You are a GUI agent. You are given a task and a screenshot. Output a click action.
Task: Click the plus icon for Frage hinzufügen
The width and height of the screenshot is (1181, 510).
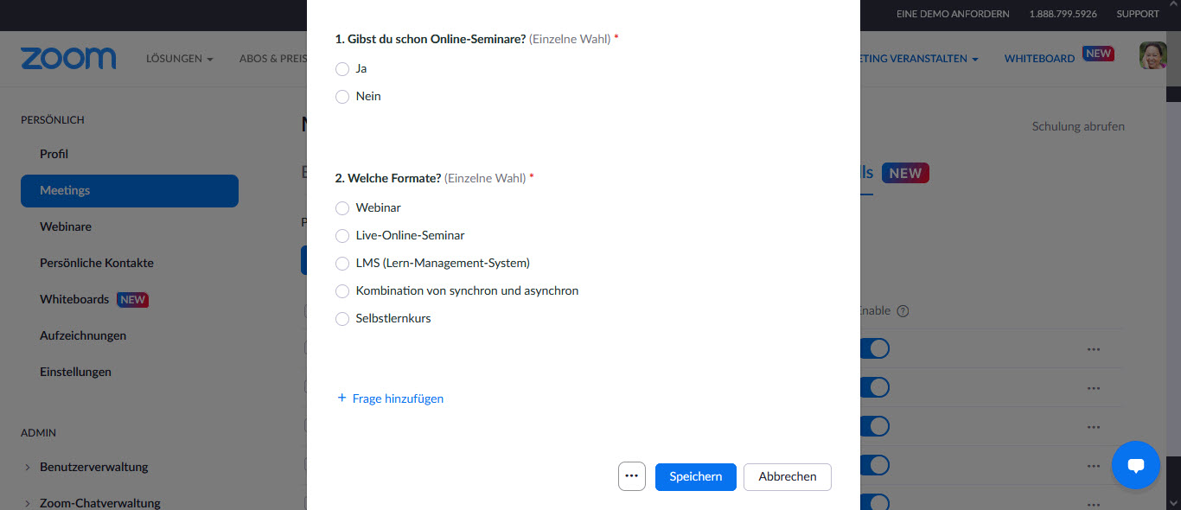coord(342,398)
